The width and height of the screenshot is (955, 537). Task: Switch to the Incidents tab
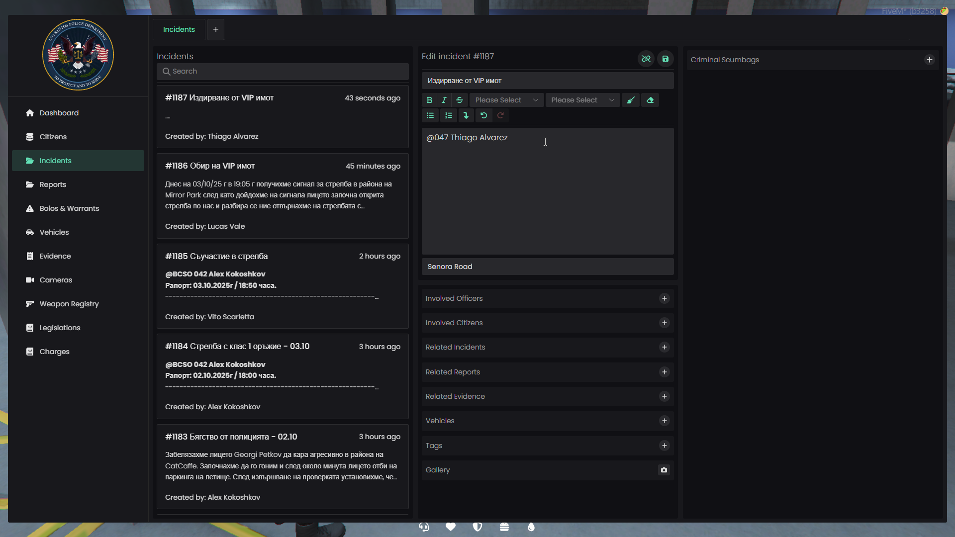[x=179, y=29]
